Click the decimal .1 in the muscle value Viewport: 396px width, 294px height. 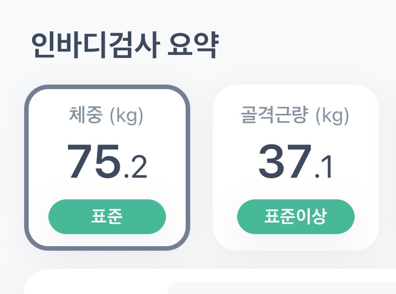pos(324,168)
